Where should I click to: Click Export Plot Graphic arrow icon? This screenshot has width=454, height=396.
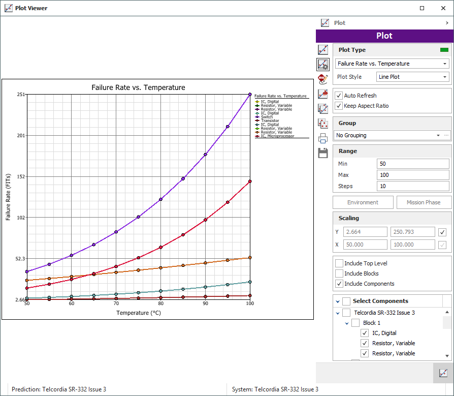[322, 94]
